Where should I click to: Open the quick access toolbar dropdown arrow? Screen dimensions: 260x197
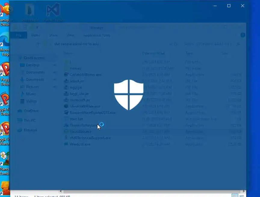37,27
